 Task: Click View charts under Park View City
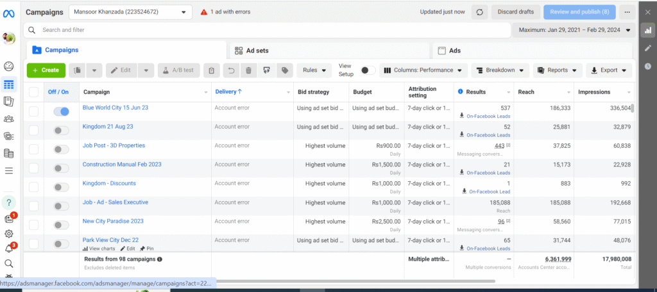click(99, 248)
